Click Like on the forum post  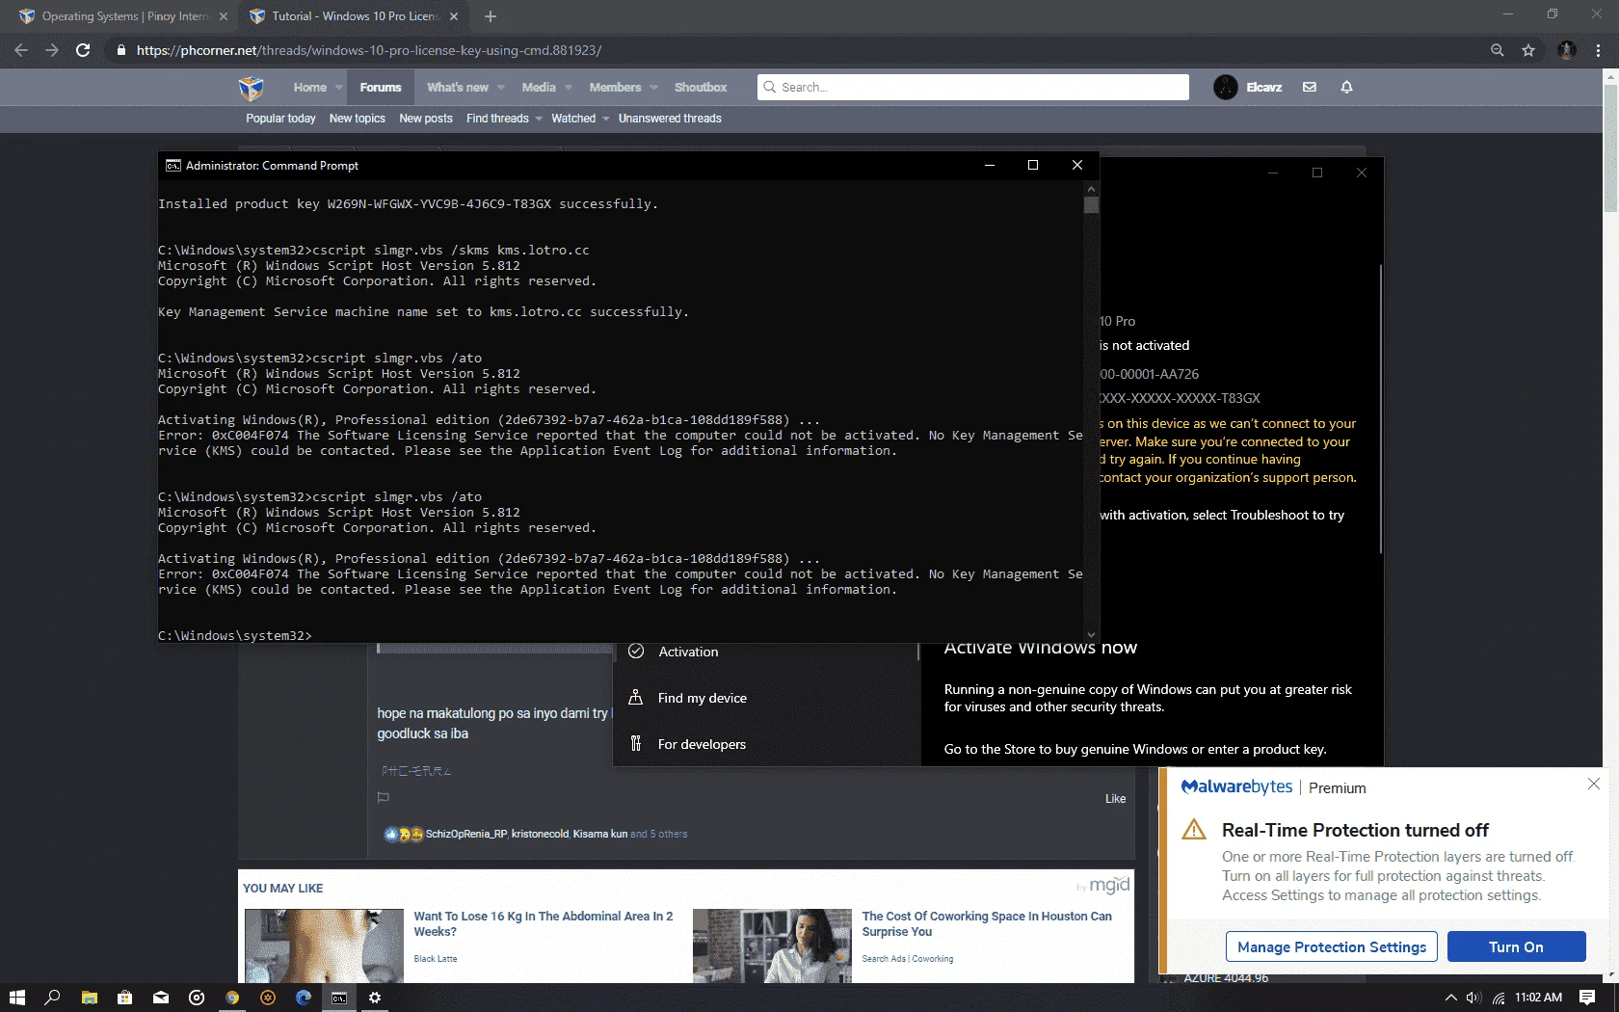pos(1115,799)
